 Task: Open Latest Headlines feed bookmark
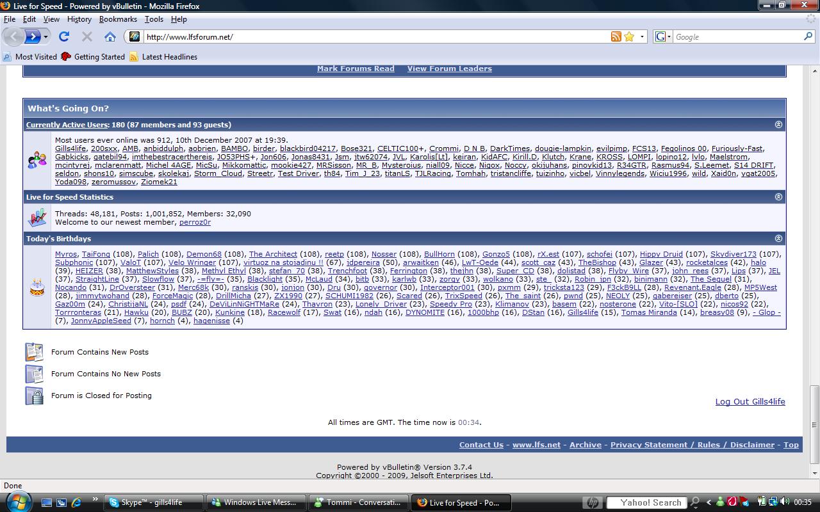(163, 56)
